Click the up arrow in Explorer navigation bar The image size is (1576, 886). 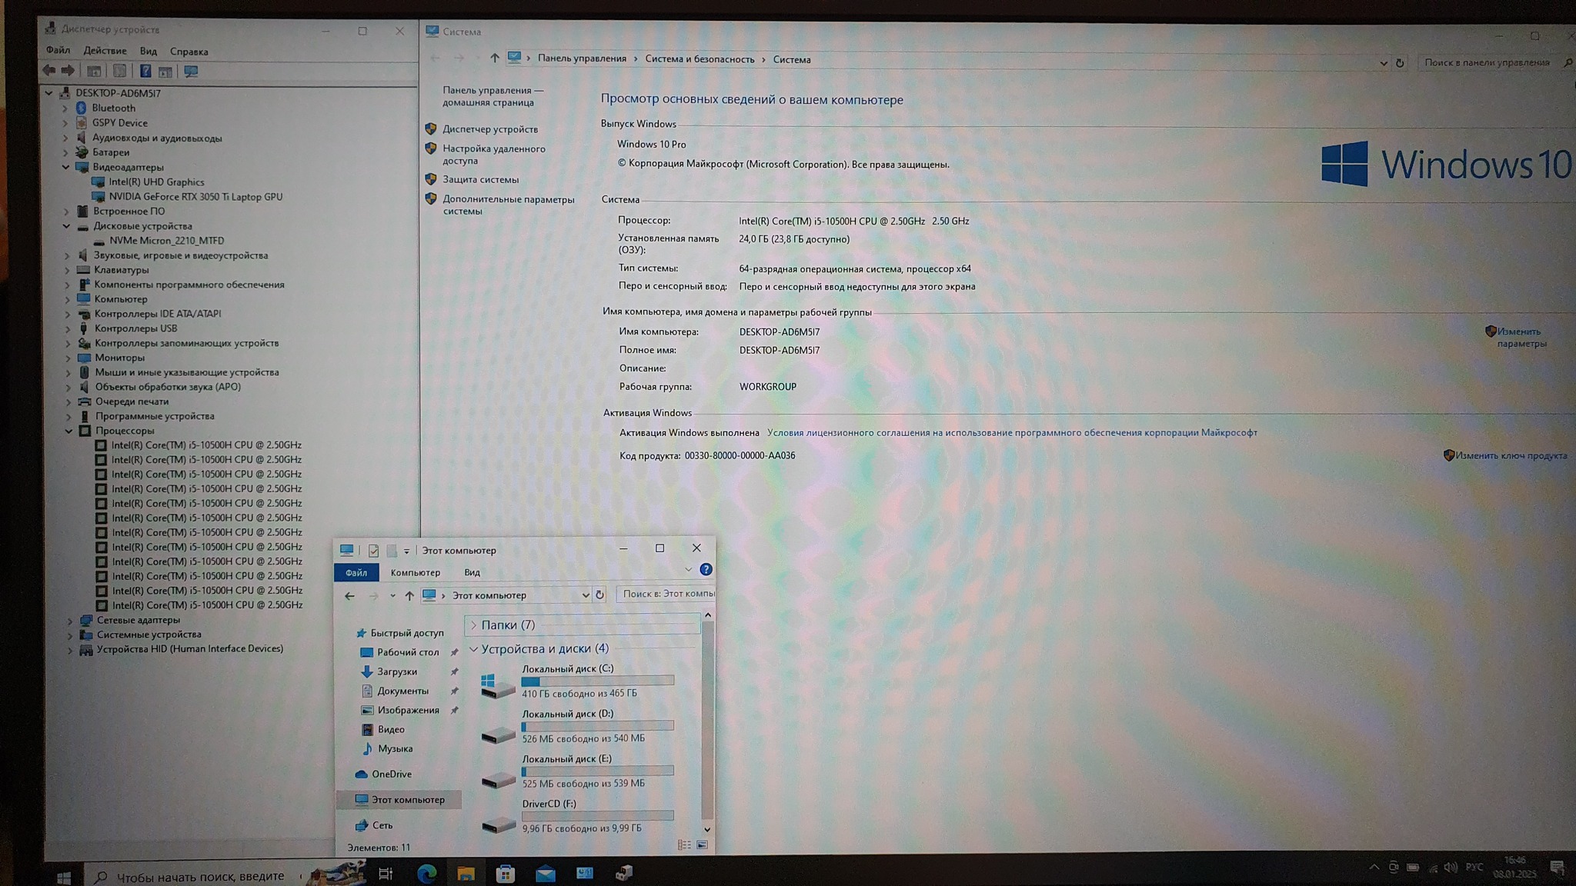coord(409,595)
